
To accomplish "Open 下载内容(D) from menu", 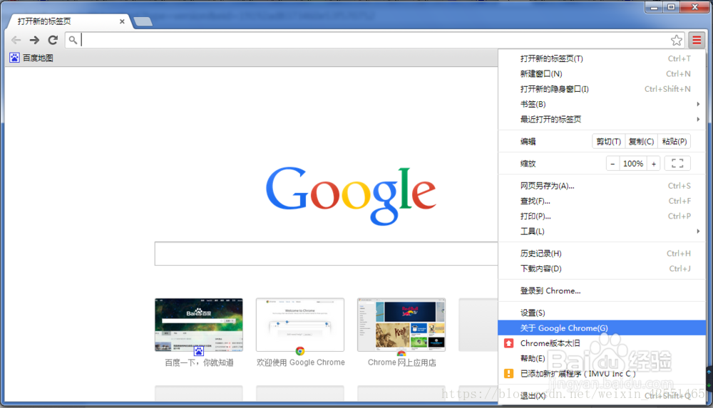I will coord(602,268).
